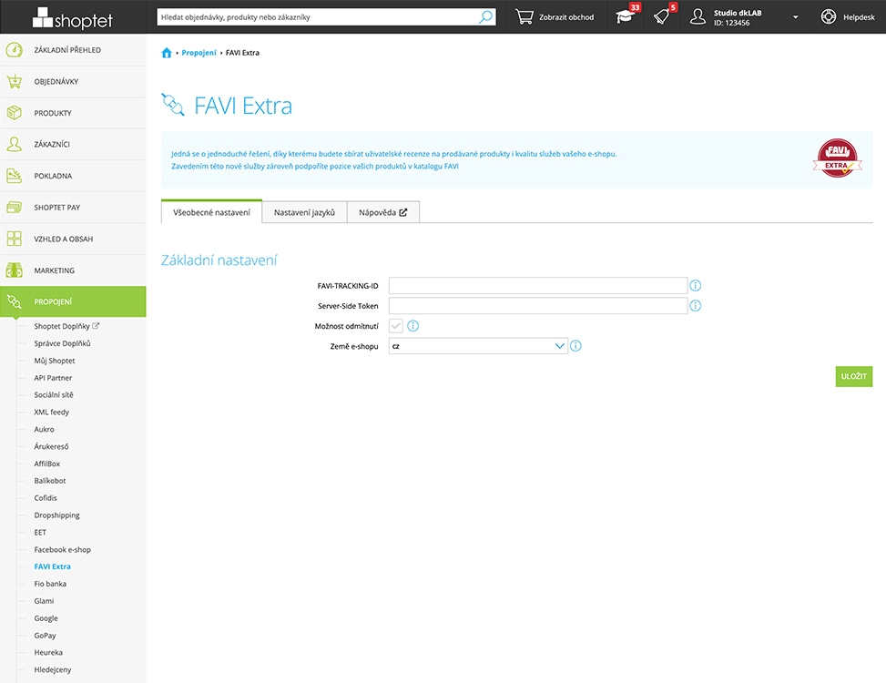The height and width of the screenshot is (683, 886).
Task: Open VZHLED A OBSAH menu item
Action: click(73, 239)
